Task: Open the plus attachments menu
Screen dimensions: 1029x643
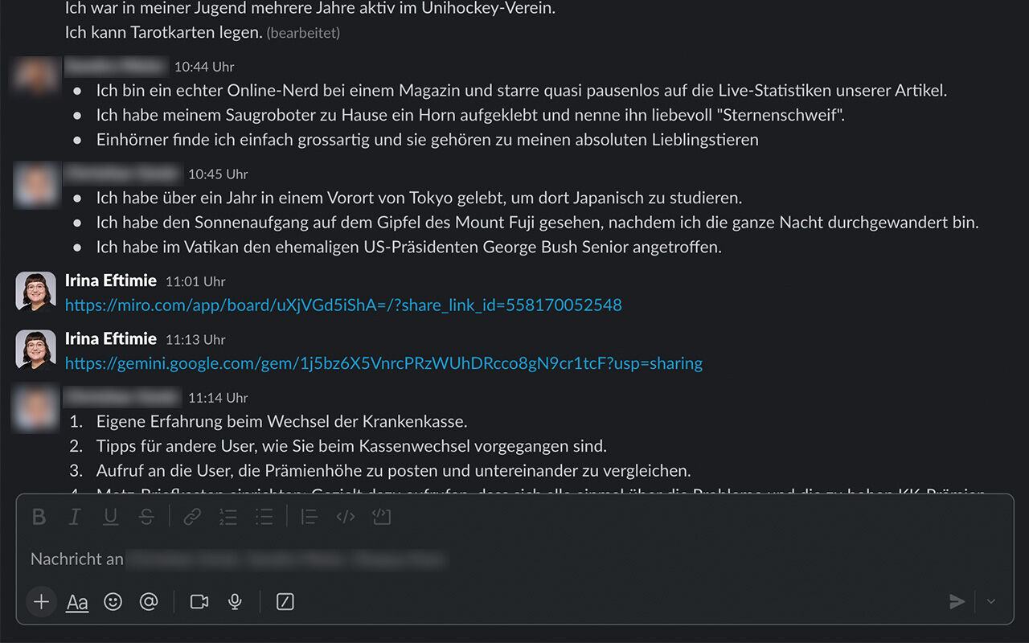Action: click(41, 601)
